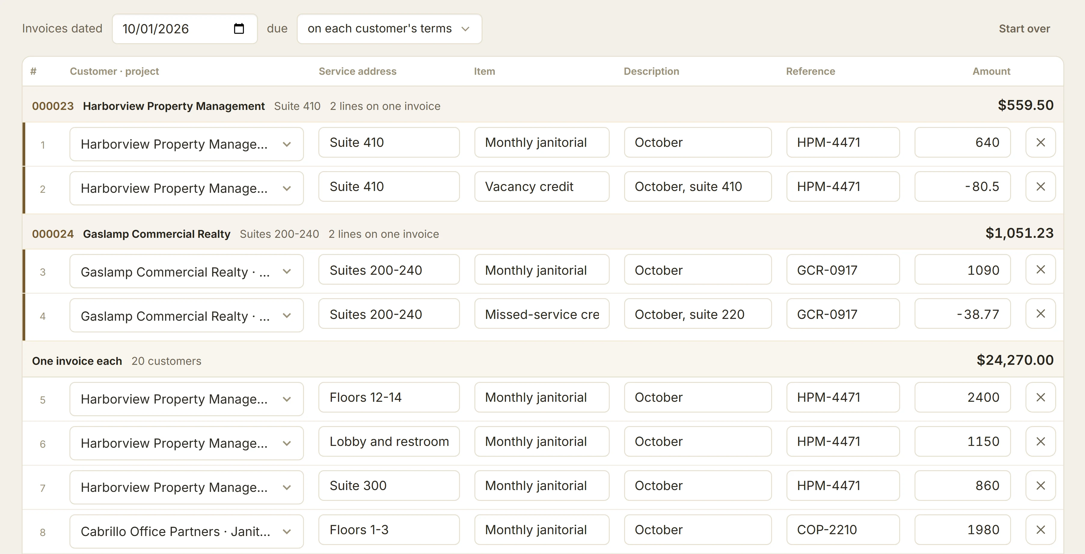Remove line 5 Floors 12-14 row
This screenshot has width=1085, height=554.
tap(1040, 398)
